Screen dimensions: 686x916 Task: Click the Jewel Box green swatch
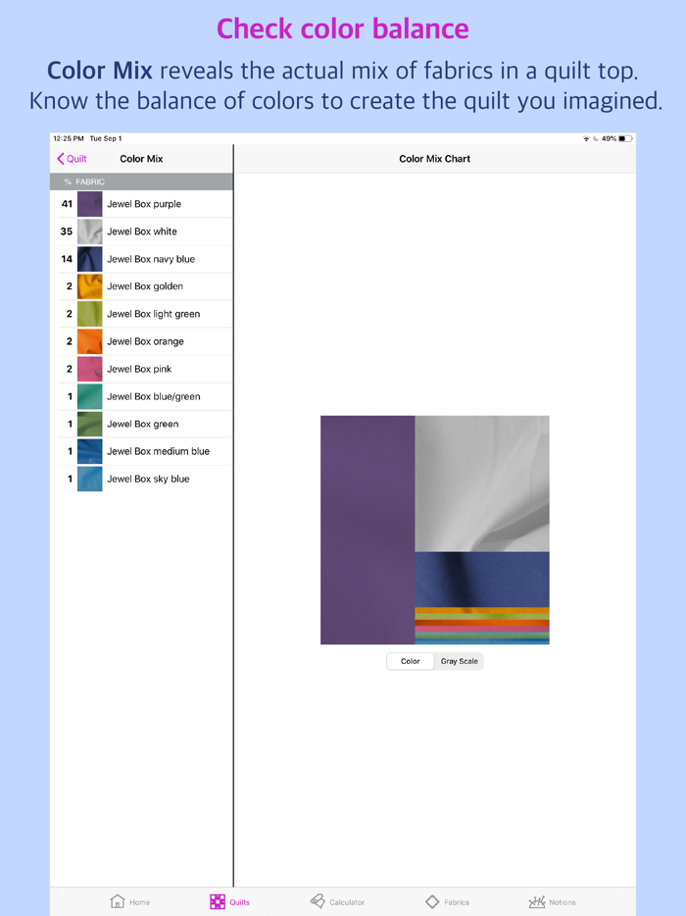coord(90,424)
